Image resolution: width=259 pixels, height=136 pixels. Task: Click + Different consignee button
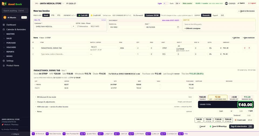[x=192, y=28]
